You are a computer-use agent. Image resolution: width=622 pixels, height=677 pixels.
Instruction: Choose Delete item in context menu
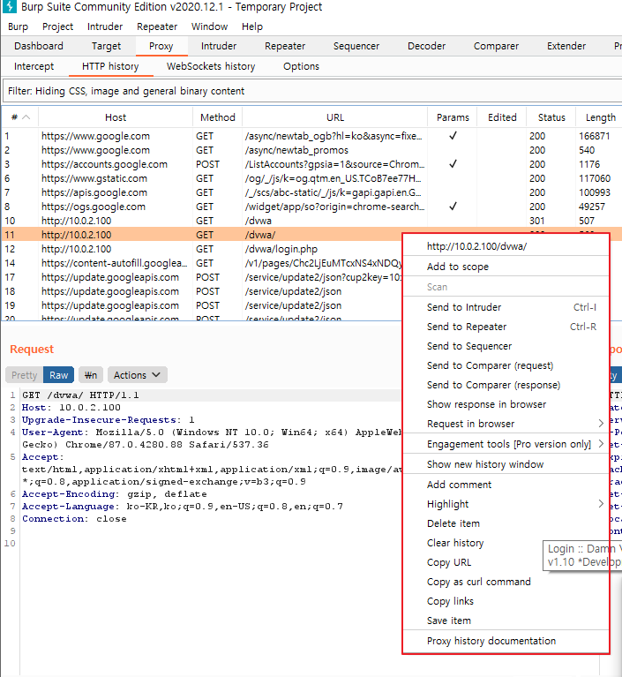pos(506,523)
